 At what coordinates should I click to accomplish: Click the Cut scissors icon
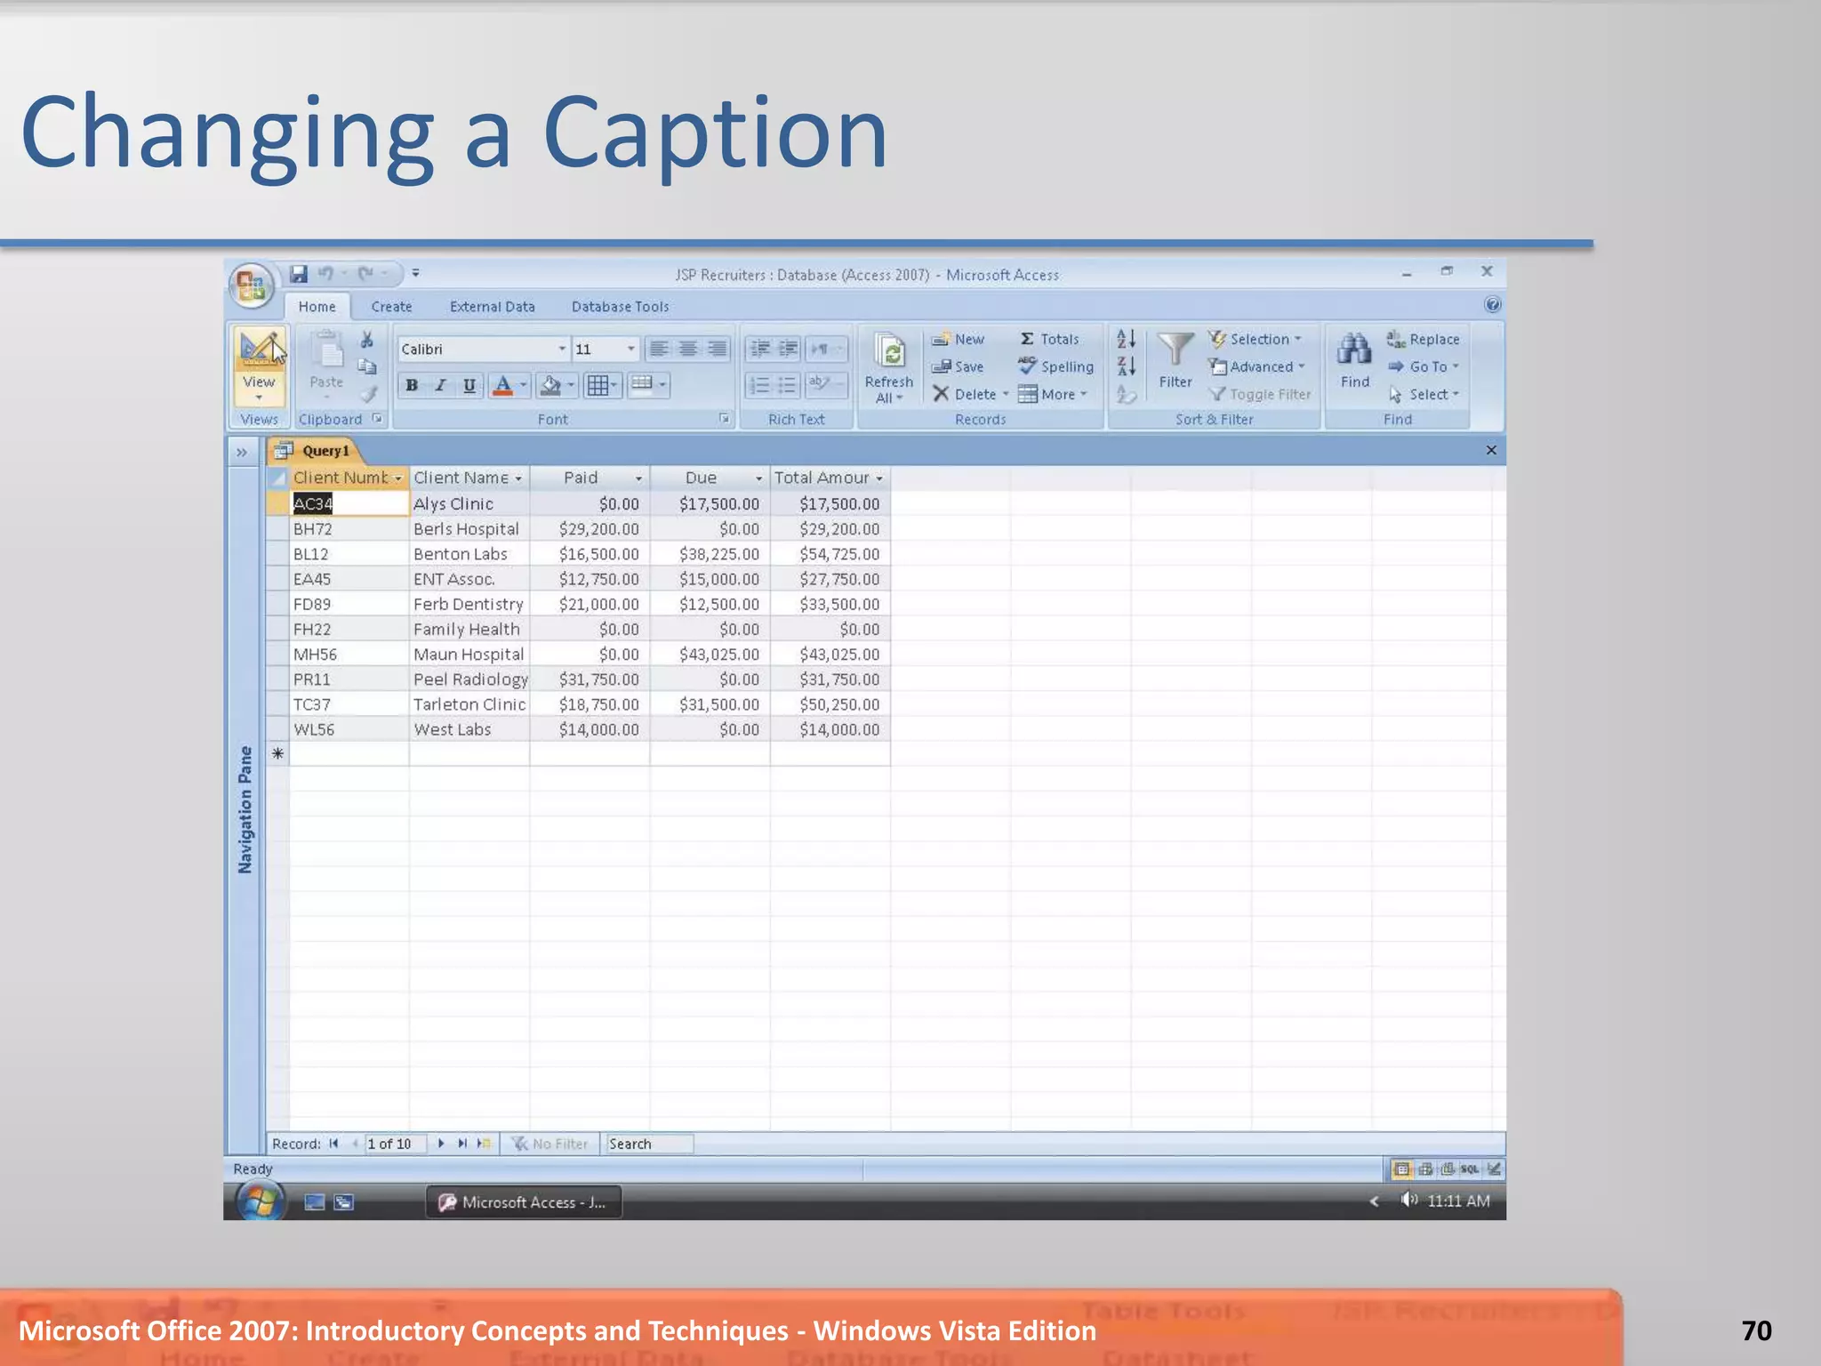coord(366,340)
